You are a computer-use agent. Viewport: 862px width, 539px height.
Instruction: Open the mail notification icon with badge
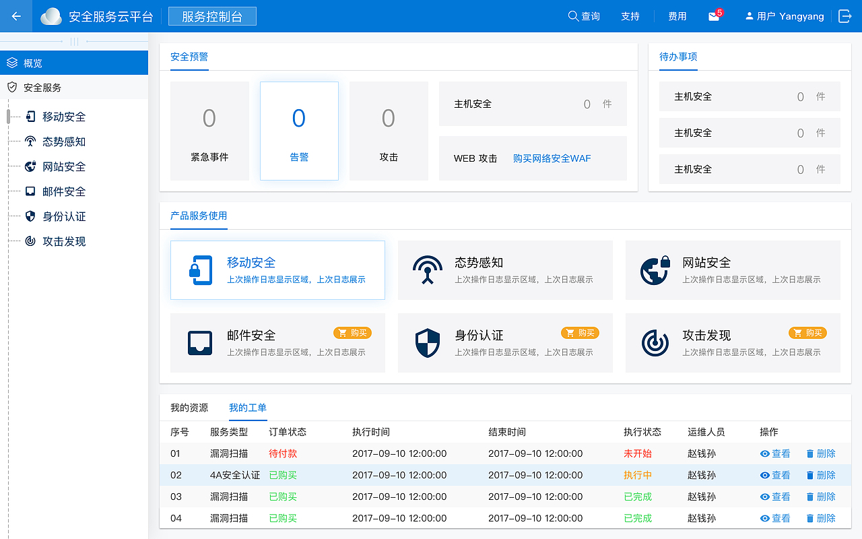tap(715, 16)
